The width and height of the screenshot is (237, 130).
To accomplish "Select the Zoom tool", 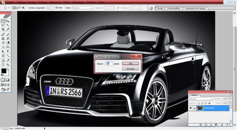I will 8,65.
